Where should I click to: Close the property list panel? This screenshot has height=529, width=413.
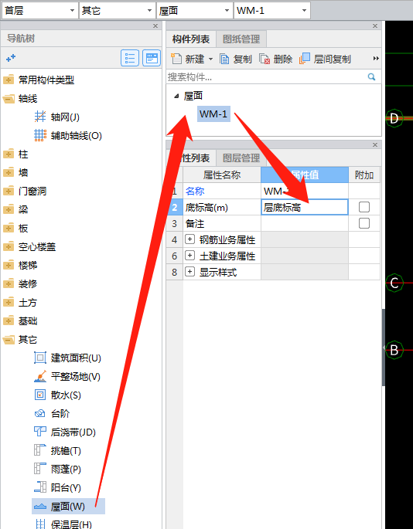pyautogui.click(x=375, y=144)
